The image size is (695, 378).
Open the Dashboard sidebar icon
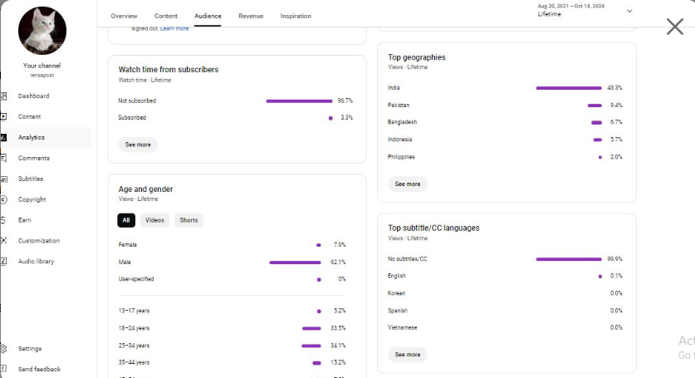[3, 96]
